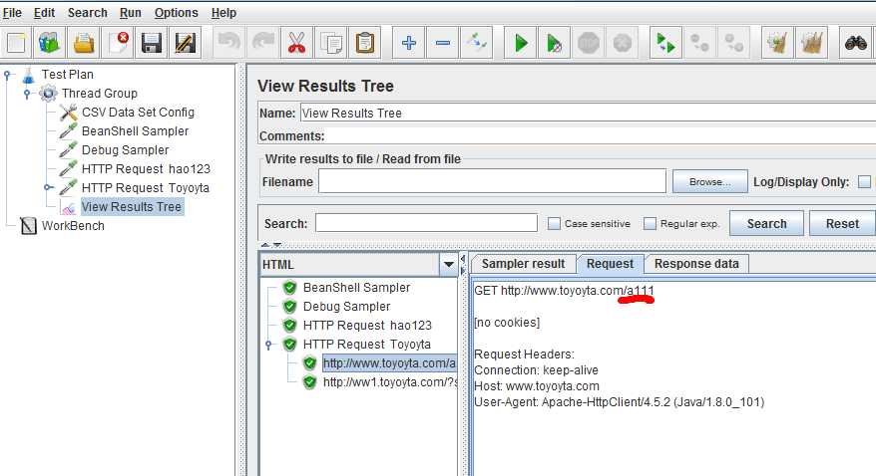Click the Paste clipboard icon

pyautogui.click(x=365, y=43)
